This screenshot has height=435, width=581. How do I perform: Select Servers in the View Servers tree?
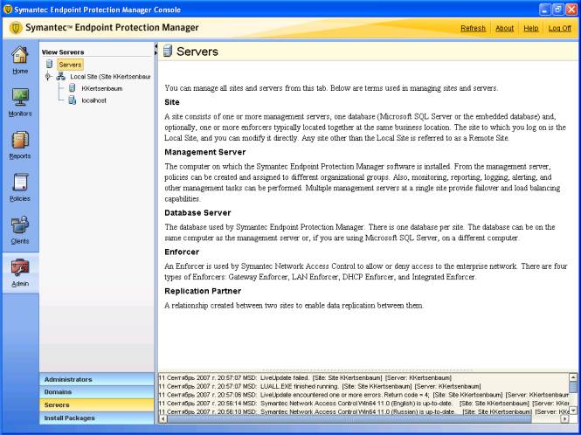(x=70, y=65)
